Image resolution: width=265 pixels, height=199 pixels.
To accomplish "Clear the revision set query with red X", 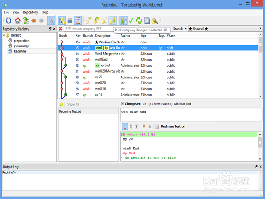I will point(61,29).
